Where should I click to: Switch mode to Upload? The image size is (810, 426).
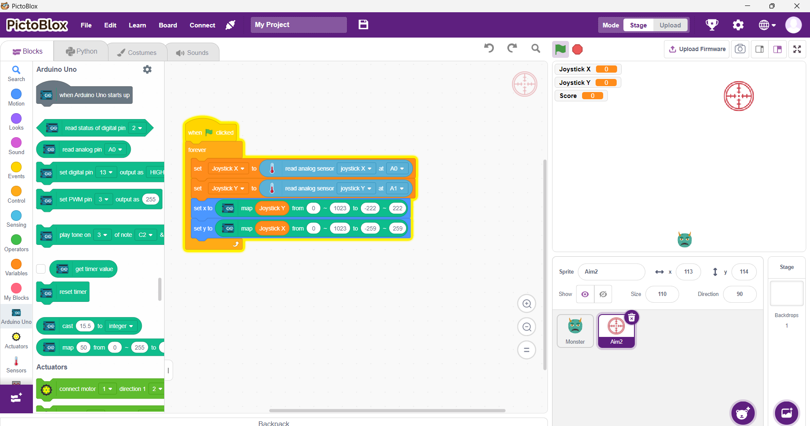tap(670, 25)
